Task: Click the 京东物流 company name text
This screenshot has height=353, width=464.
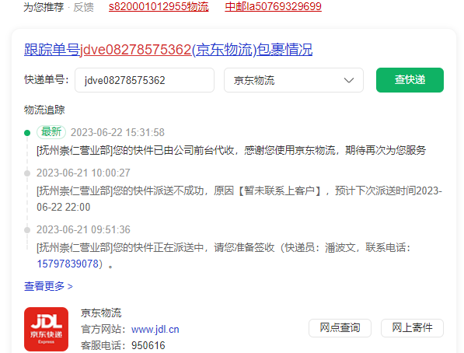Action: tap(101, 313)
